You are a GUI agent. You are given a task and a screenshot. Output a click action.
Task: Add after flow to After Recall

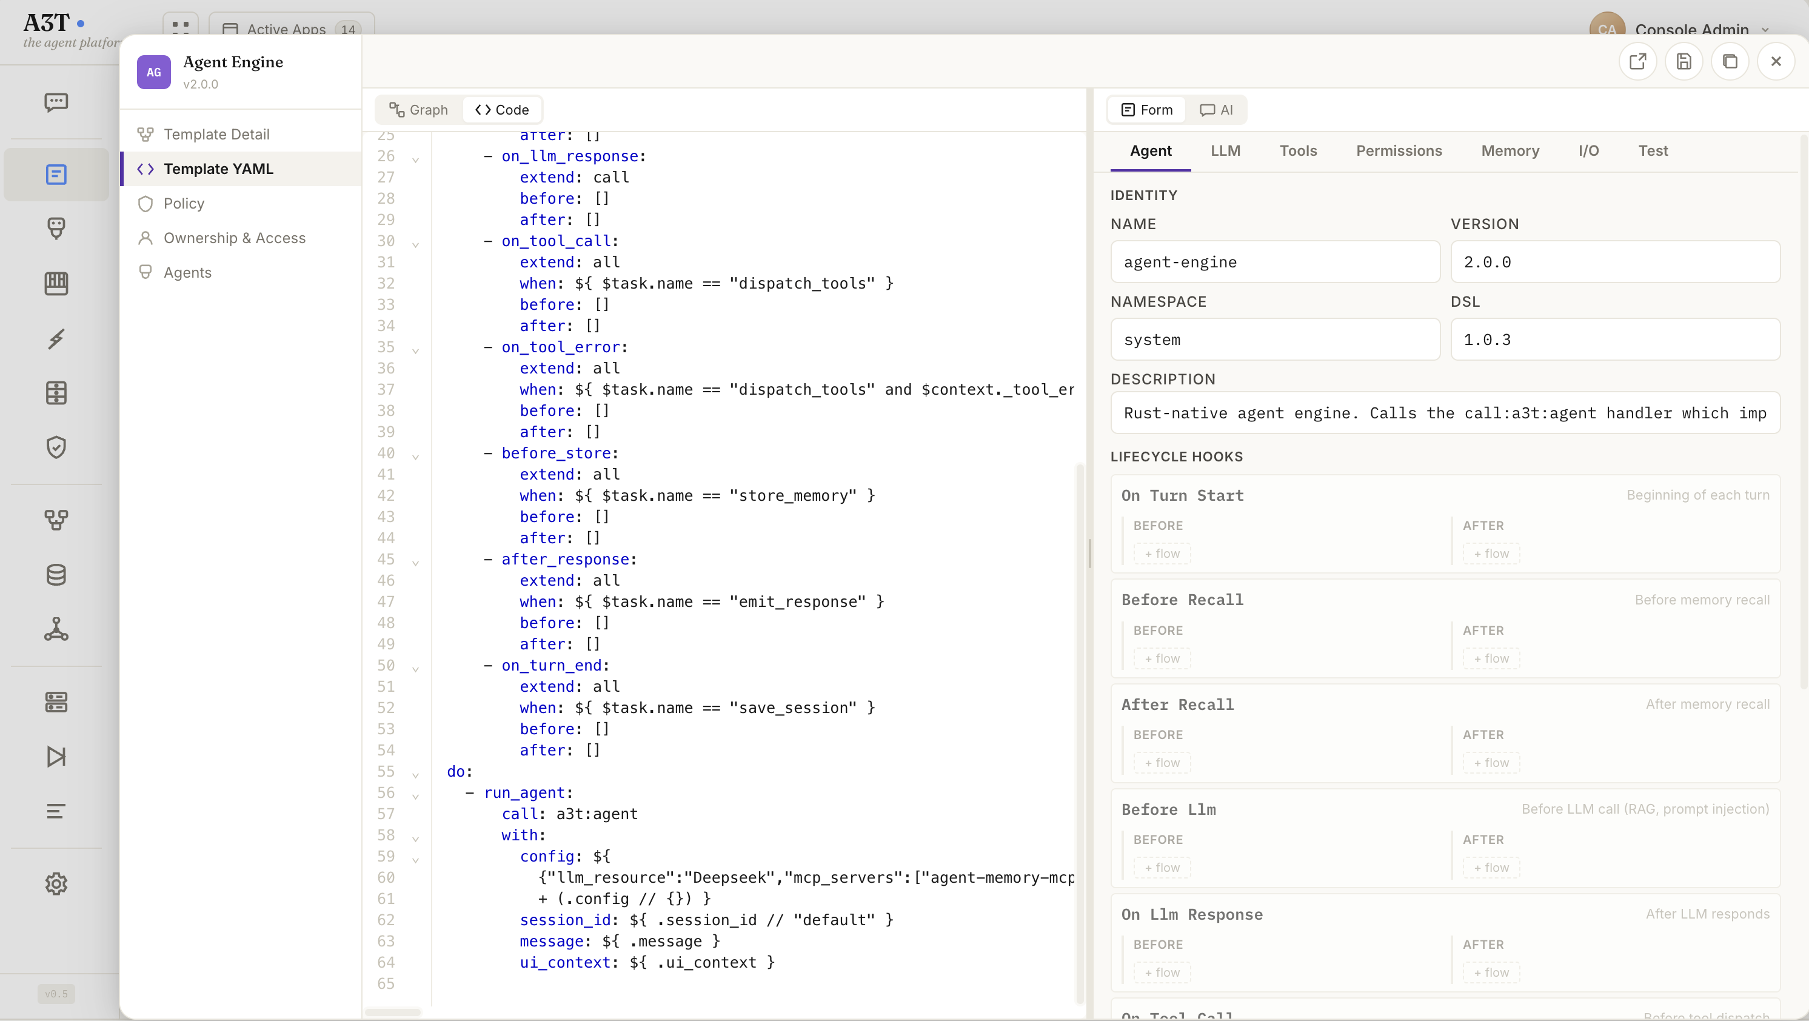[1491, 763]
